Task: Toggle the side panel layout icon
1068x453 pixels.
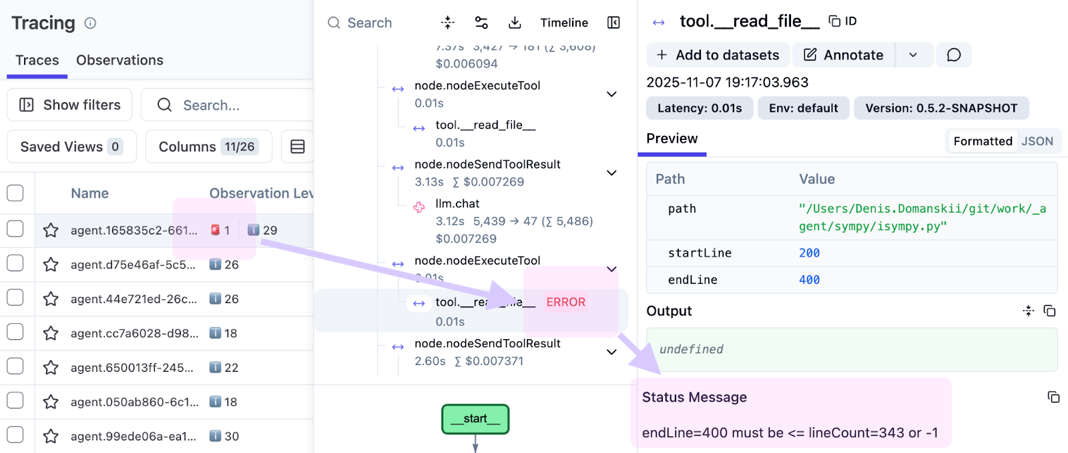Action: pos(613,23)
